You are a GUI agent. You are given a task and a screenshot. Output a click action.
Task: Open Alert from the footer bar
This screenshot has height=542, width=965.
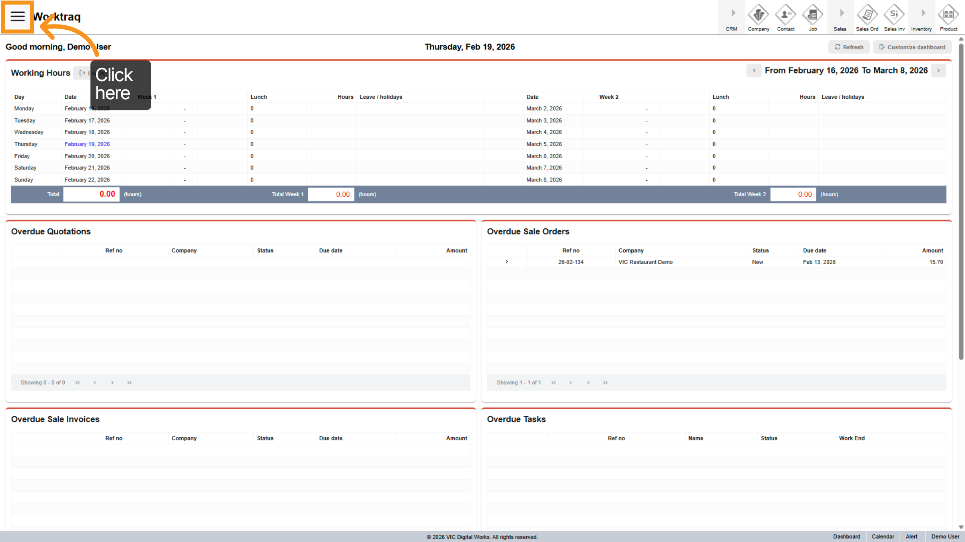point(911,536)
